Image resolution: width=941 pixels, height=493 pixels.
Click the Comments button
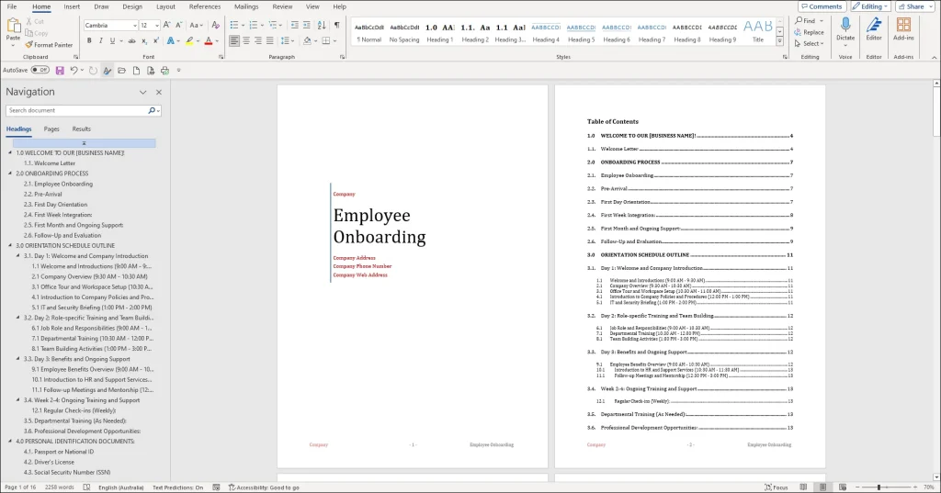coord(822,6)
